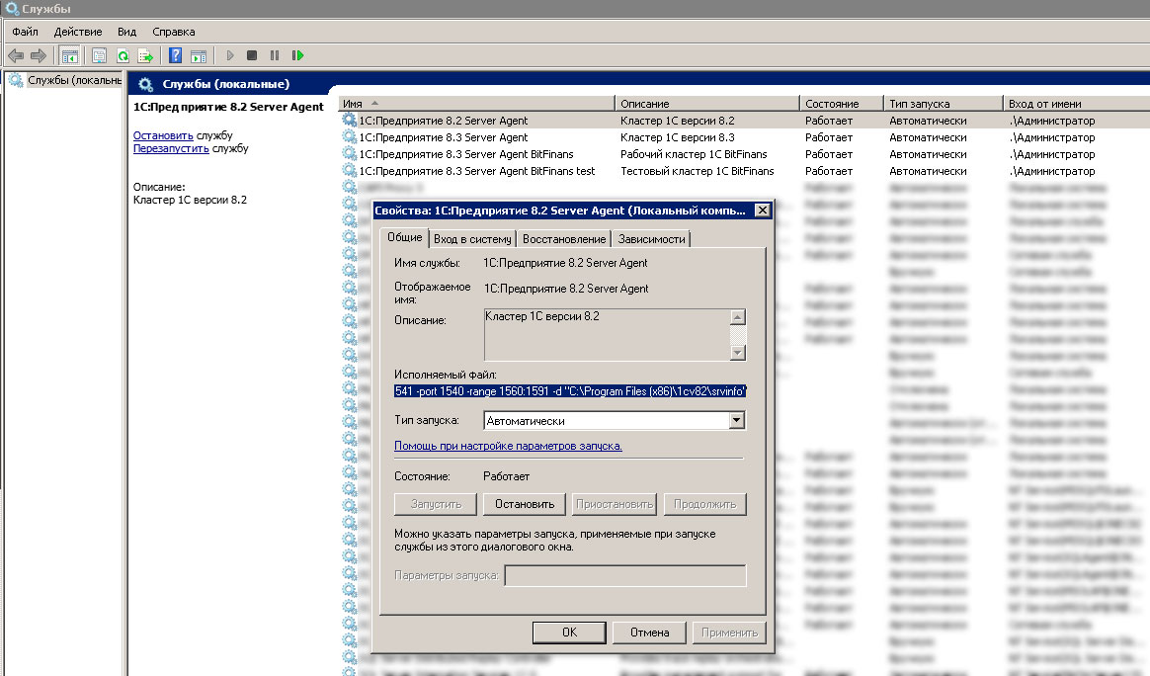Open the Вид menu
Screen dimensions: 1150x676
126,32
